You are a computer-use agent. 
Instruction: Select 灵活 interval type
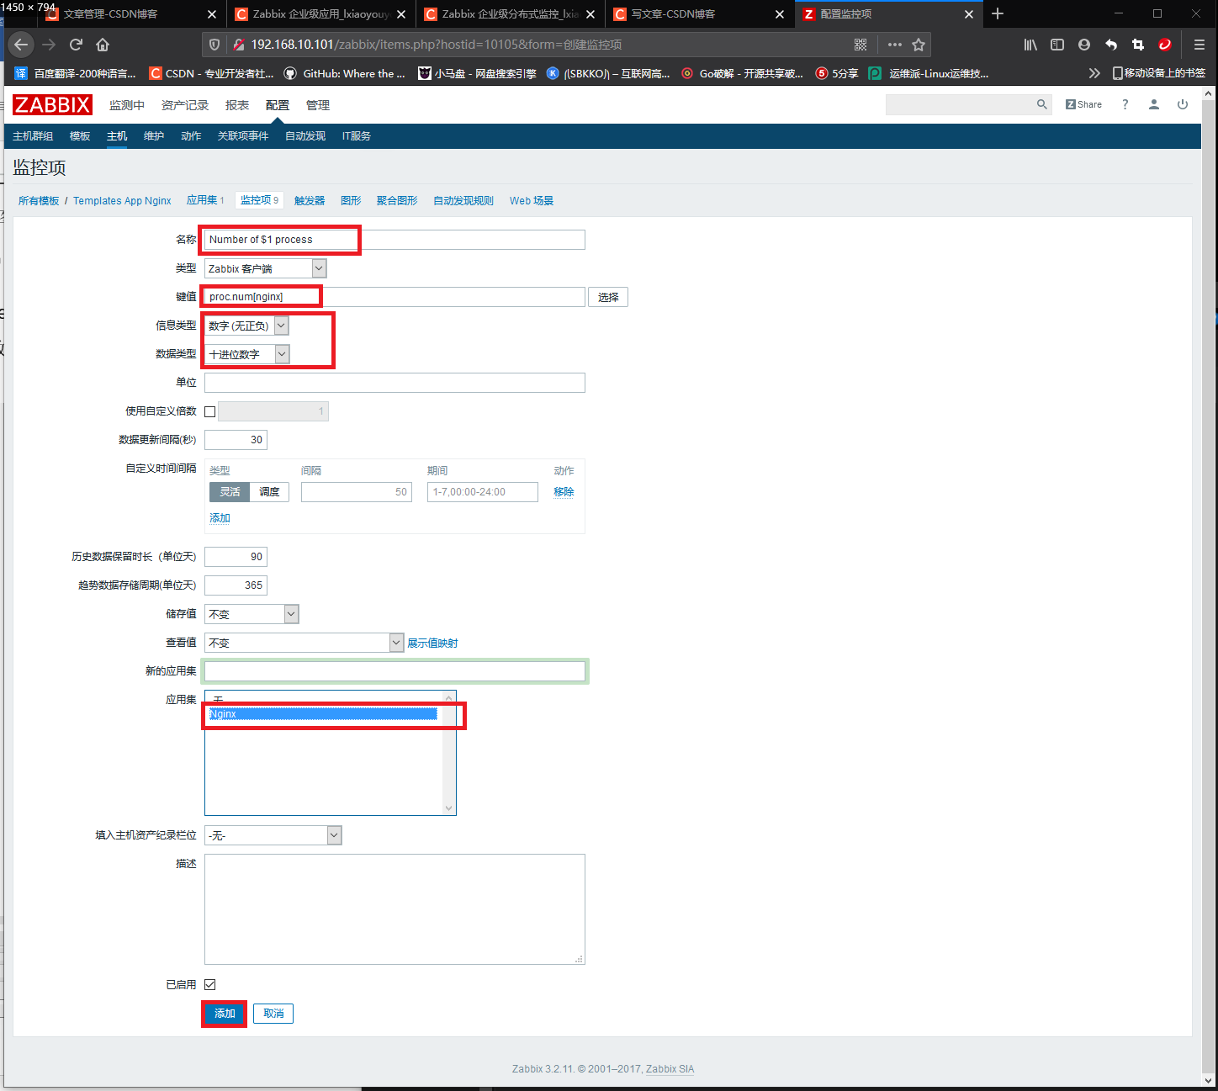[230, 492]
